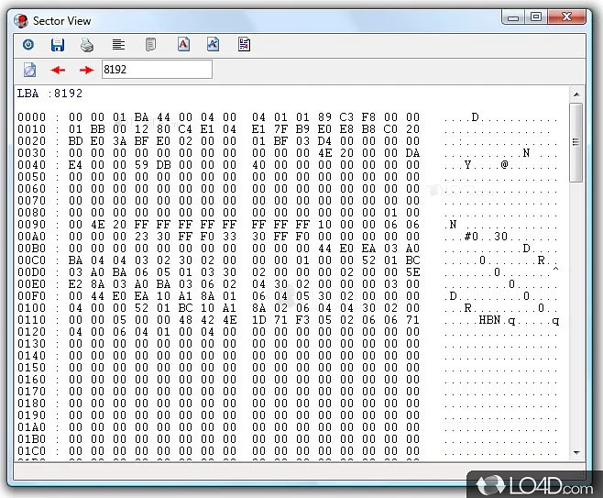Go to next sector with right arrow
This screenshot has width=603, height=498.
pyautogui.click(x=86, y=70)
